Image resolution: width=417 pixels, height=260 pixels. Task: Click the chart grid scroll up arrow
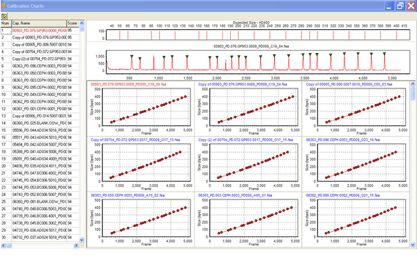point(413,84)
